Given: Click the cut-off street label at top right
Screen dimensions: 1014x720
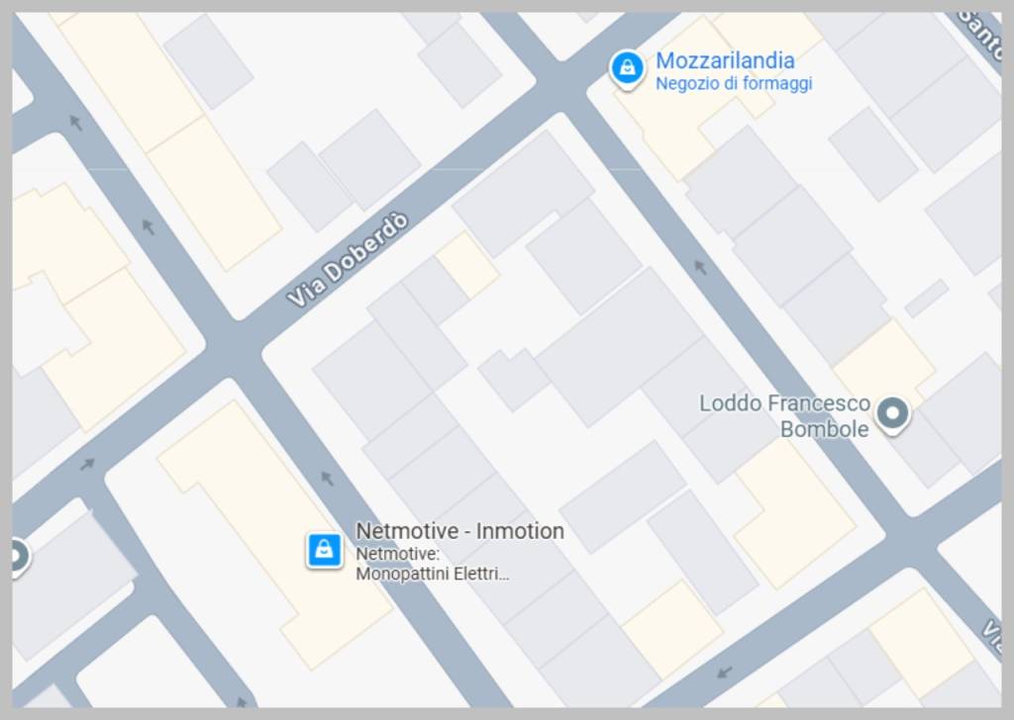Looking at the screenshot, I should click(979, 34).
